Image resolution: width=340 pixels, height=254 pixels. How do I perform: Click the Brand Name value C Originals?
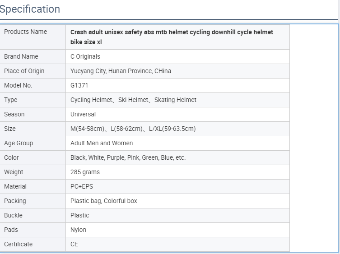pos(85,56)
